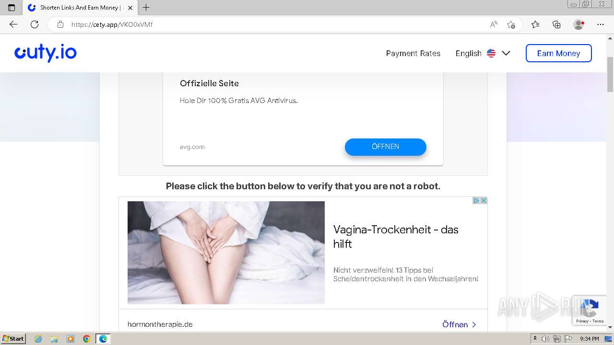Click the Earn Money button

[558, 53]
